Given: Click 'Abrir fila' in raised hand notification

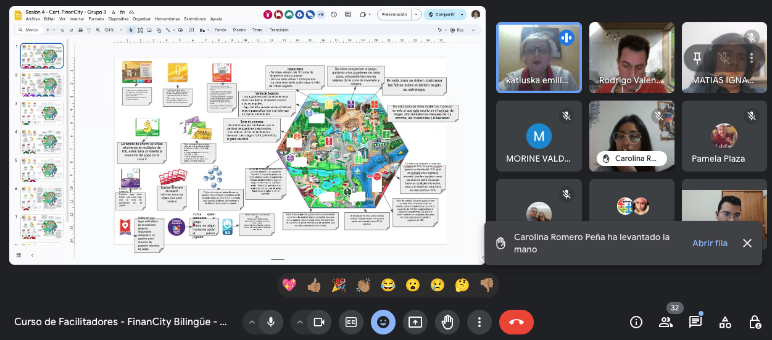Looking at the screenshot, I should 710,243.
